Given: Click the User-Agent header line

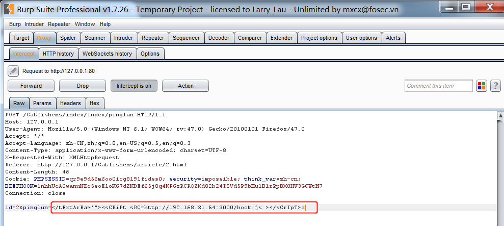Looking at the screenshot, I should tap(155, 129).
